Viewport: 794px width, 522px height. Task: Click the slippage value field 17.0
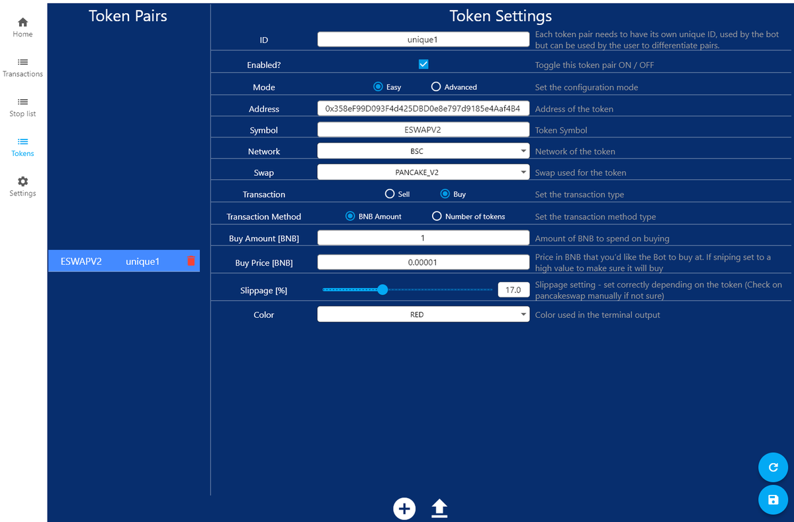point(513,289)
